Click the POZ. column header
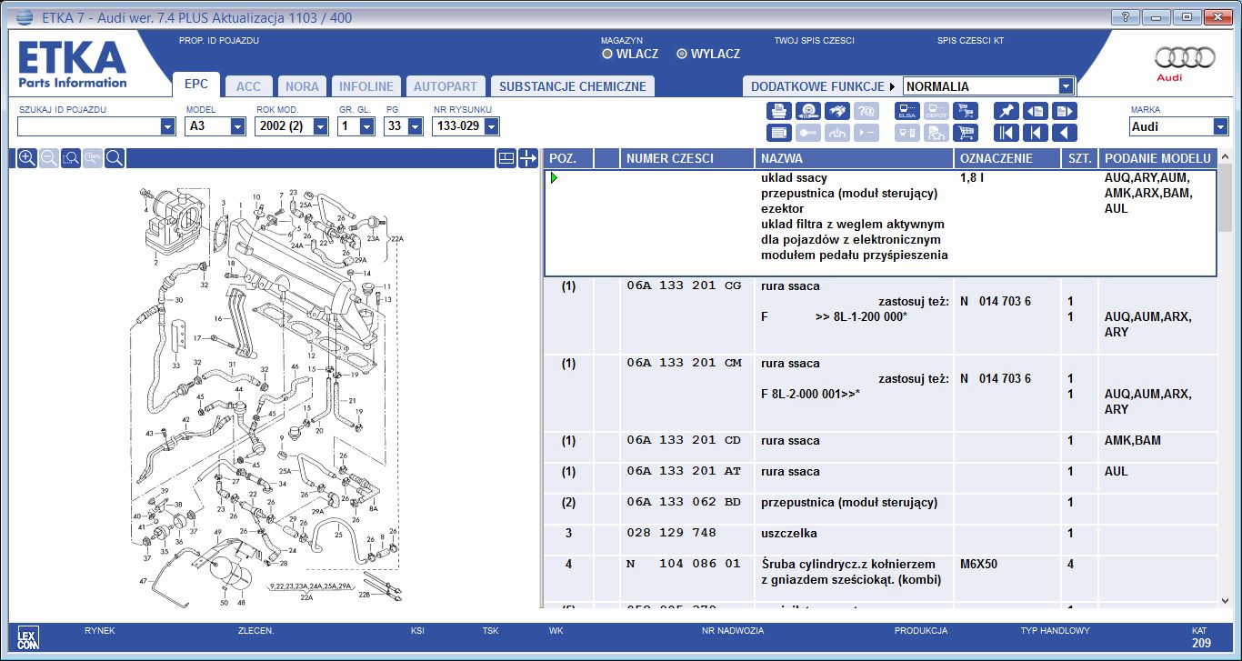The image size is (1242, 661). pos(567,158)
